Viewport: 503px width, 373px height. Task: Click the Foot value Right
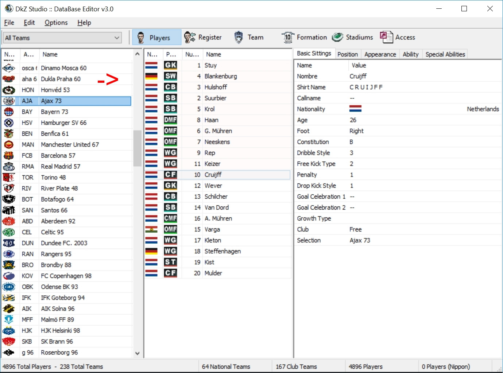point(357,131)
